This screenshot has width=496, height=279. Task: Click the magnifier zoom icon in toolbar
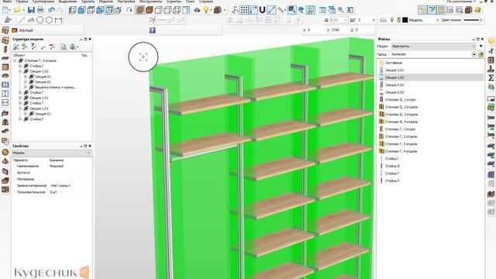pos(341,10)
